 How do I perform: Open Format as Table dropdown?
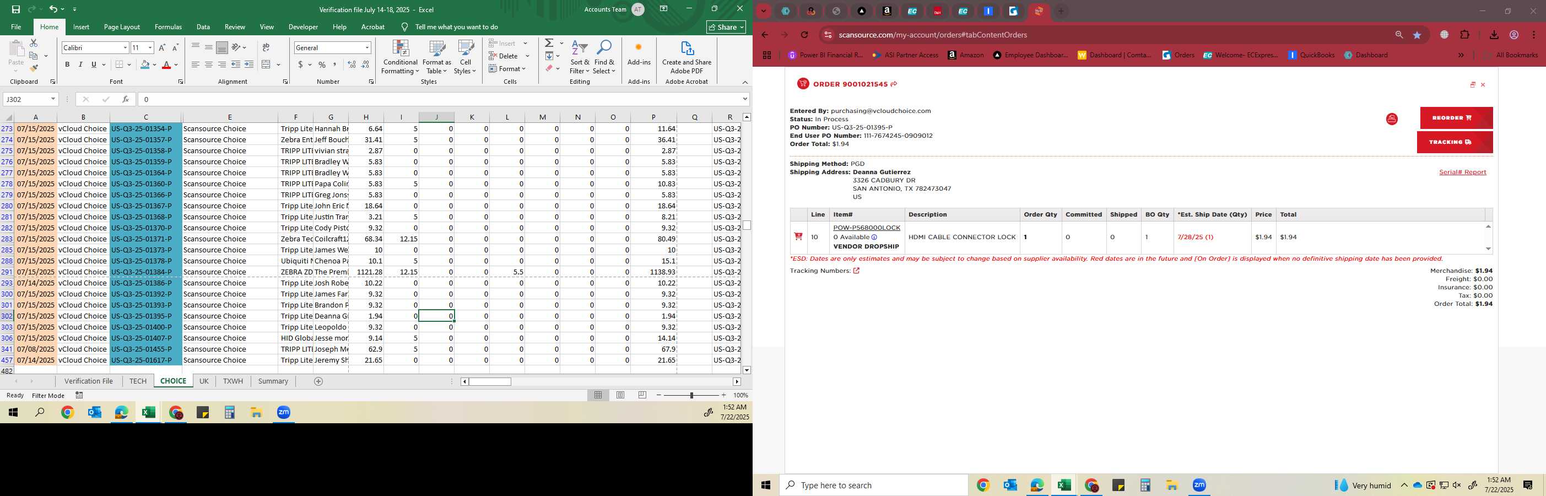pyautogui.click(x=436, y=57)
